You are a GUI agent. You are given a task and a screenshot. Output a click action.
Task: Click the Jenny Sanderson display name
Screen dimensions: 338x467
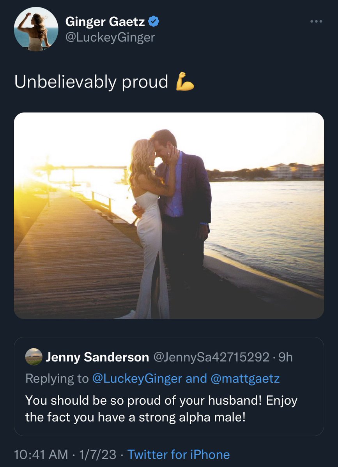pos(97,357)
